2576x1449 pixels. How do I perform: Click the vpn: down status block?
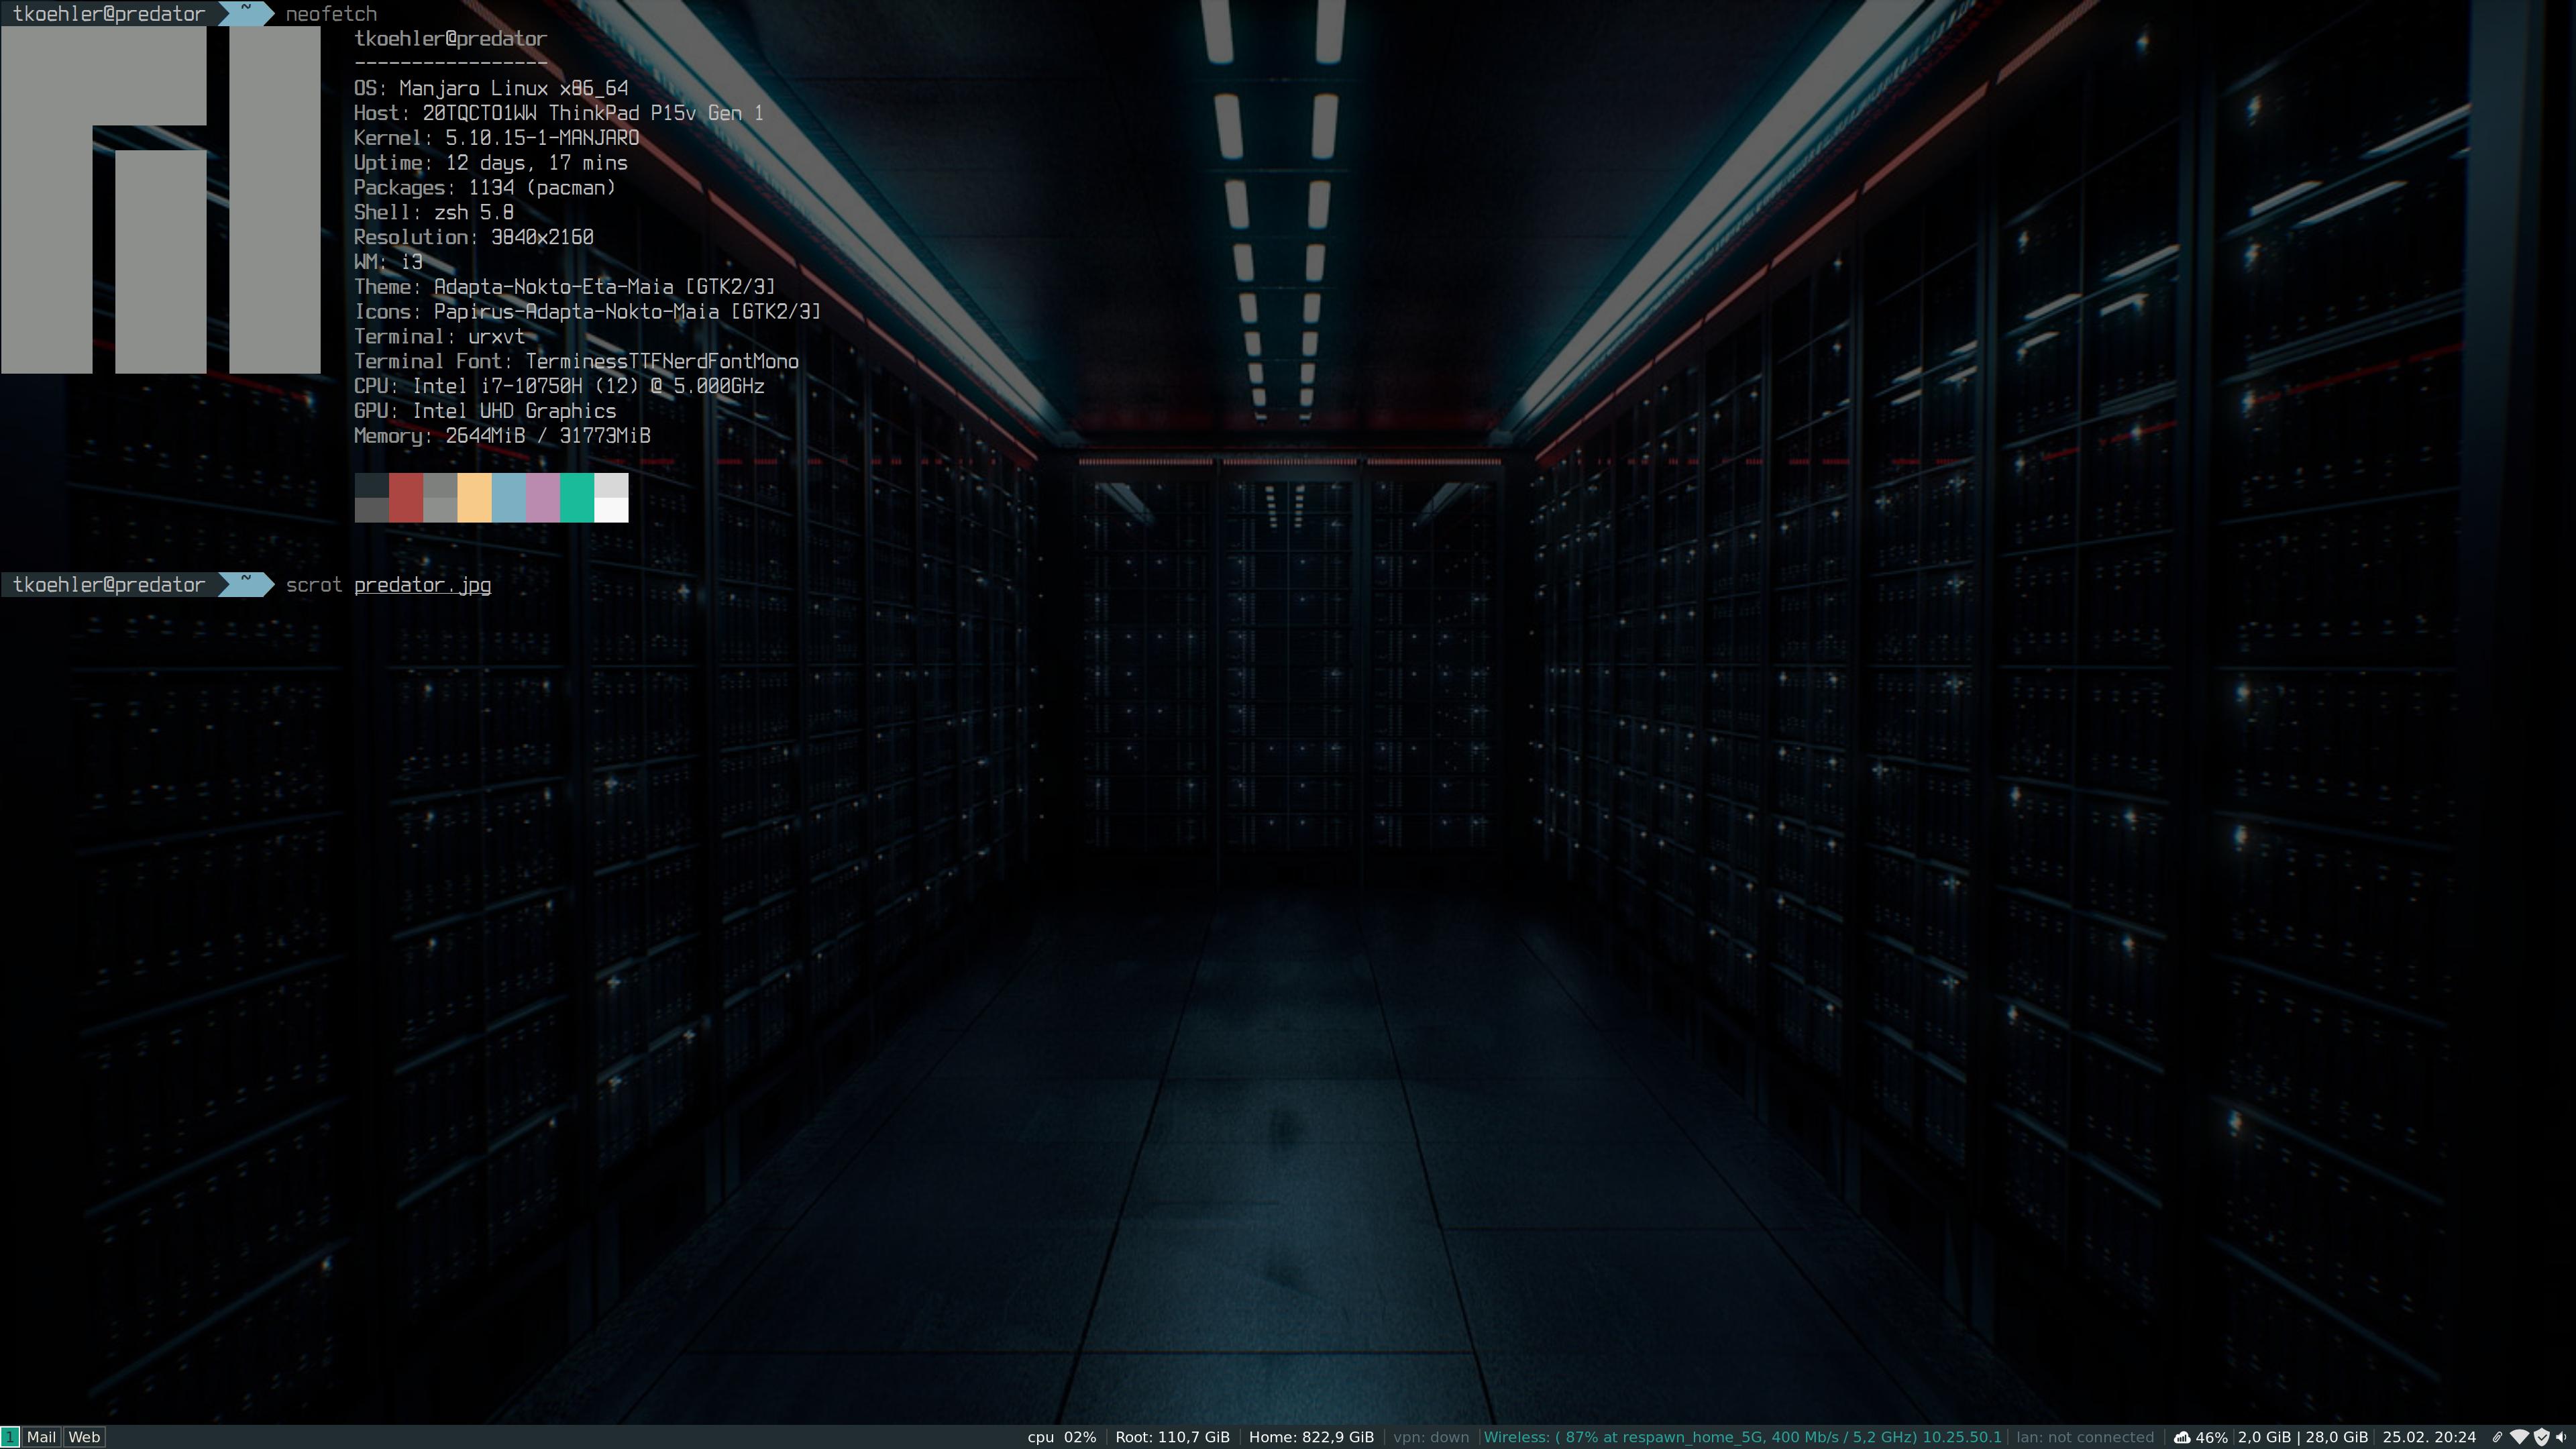(x=1431, y=1437)
